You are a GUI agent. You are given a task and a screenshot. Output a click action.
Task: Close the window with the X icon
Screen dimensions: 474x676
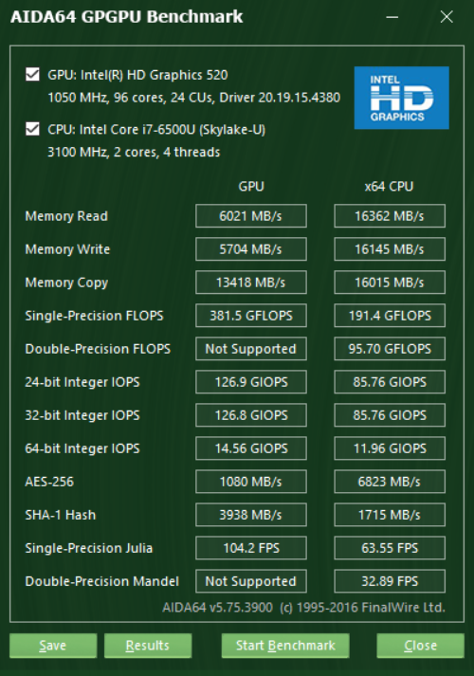(x=447, y=17)
